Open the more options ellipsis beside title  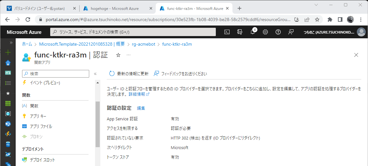129,55
